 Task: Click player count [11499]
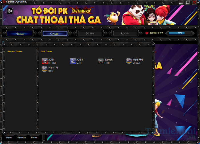click(x=52, y=63)
